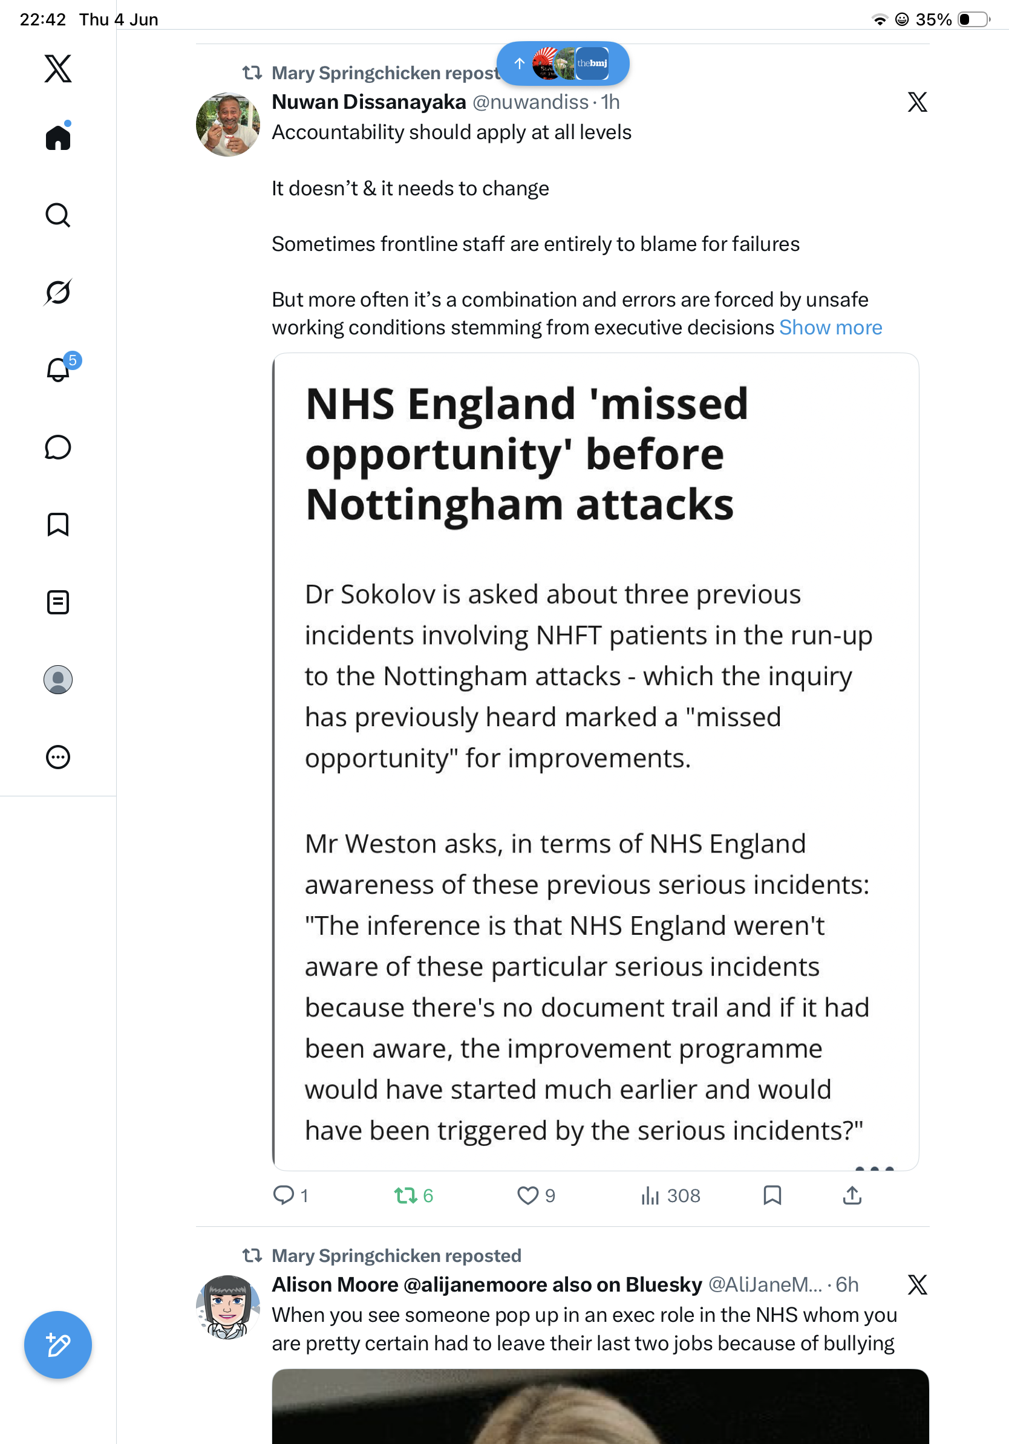Open Bookmarks in the left sidebar
Image resolution: width=1009 pixels, height=1444 pixels.
pyautogui.click(x=58, y=524)
